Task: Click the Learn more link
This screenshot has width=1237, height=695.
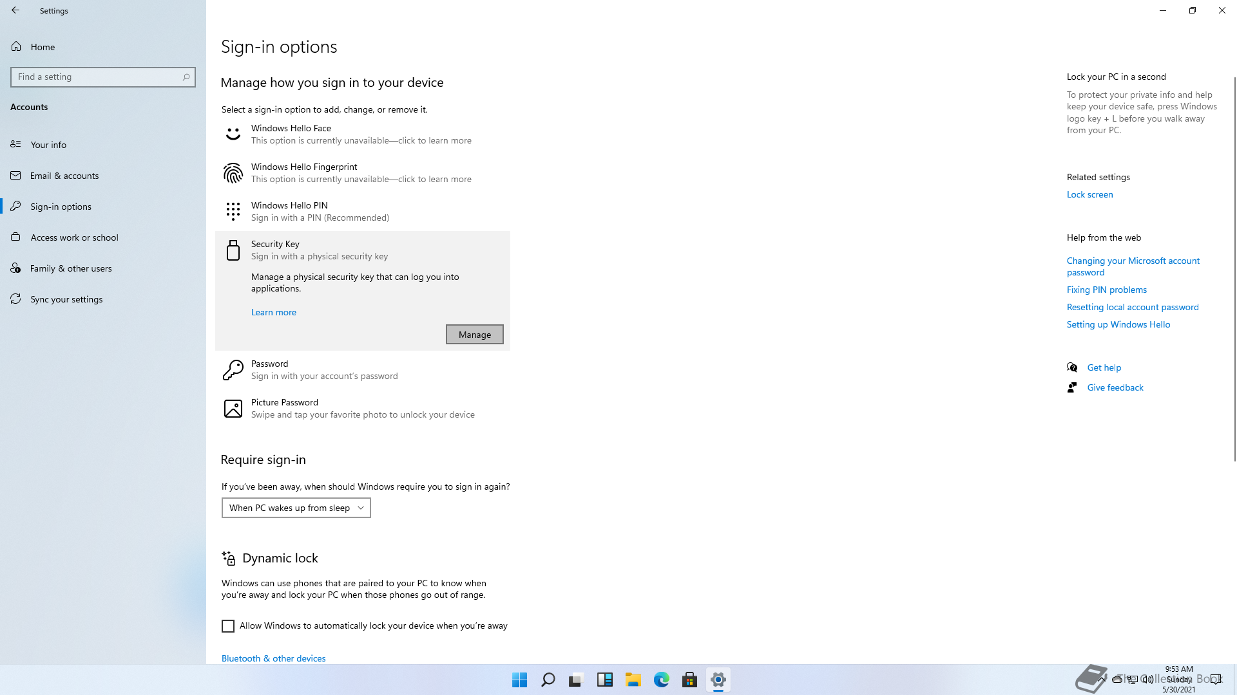Action: [274, 312]
